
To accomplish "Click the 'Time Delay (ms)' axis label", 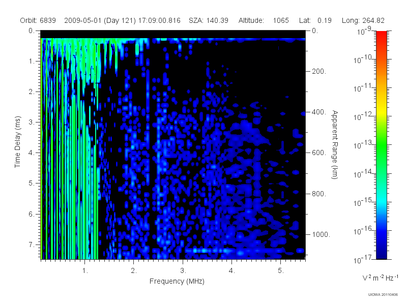I will point(17,142).
